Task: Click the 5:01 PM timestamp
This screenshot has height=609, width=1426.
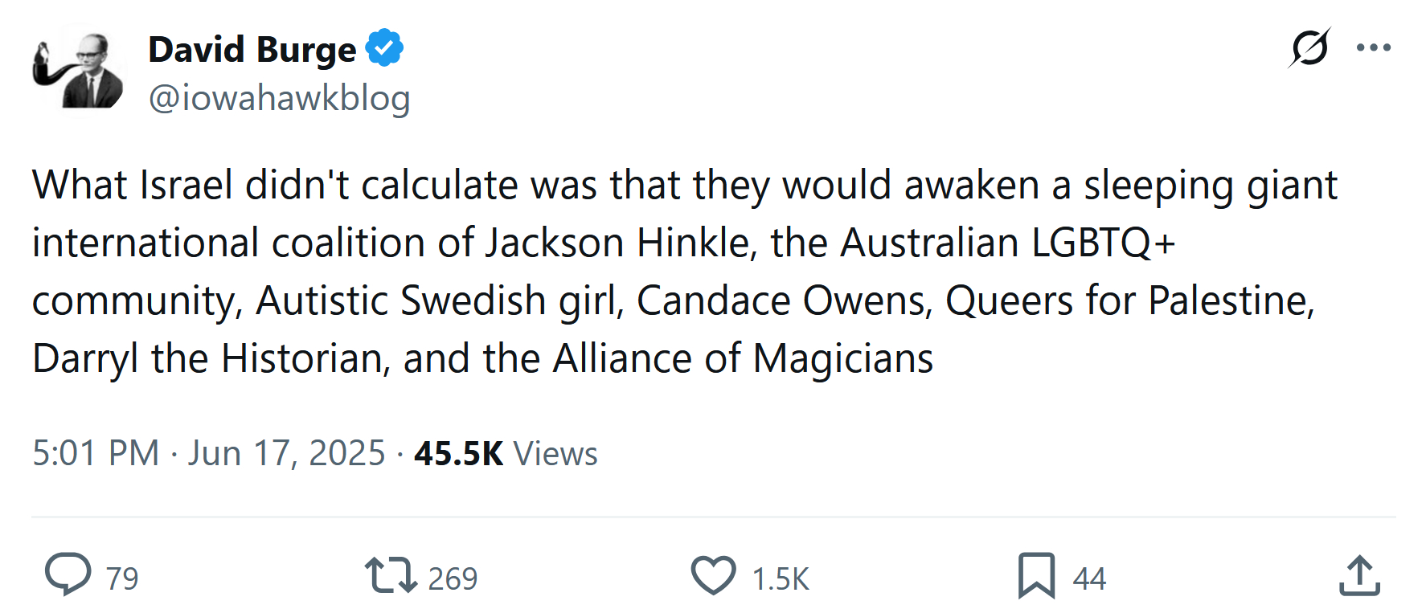Action: (96, 453)
